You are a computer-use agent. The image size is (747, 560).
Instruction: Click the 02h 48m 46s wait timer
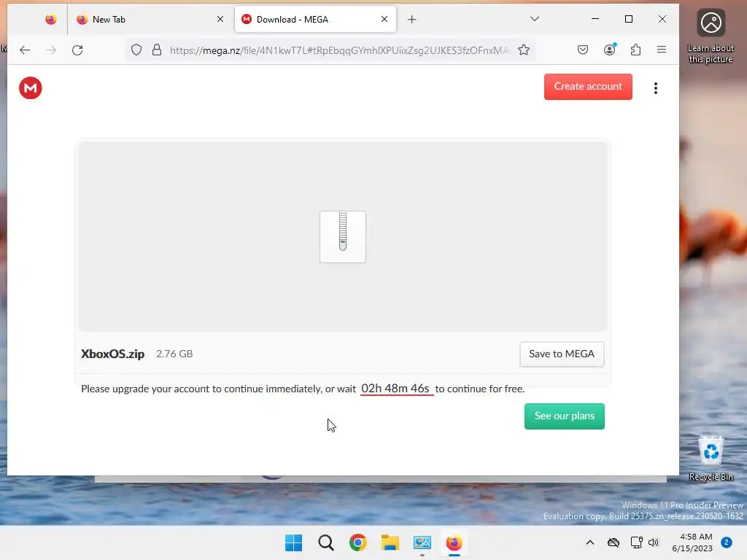point(395,389)
